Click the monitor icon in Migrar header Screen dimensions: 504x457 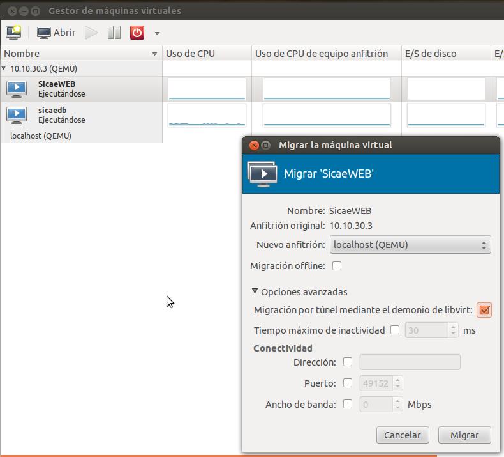pos(262,173)
